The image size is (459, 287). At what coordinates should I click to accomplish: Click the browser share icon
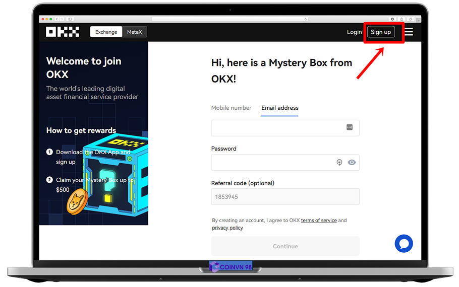pyautogui.click(x=401, y=19)
